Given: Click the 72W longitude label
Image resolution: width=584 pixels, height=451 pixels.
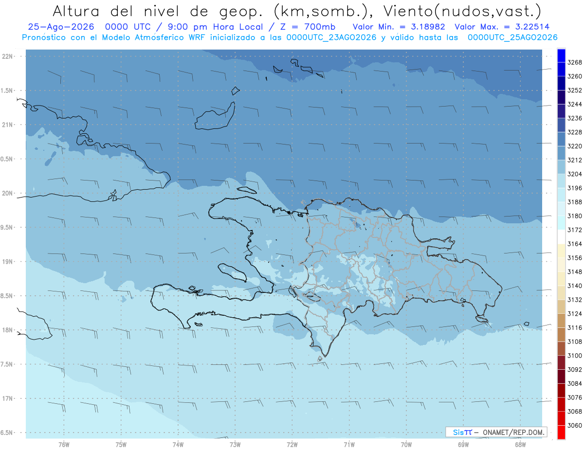Looking at the screenshot, I should coord(292,444).
